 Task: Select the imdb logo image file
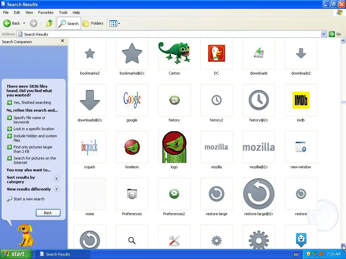click(301, 100)
